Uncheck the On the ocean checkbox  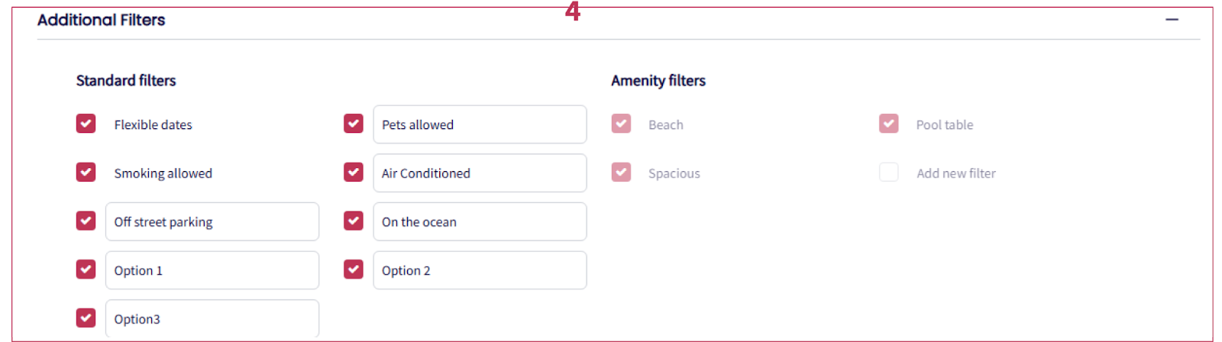click(354, 221)
